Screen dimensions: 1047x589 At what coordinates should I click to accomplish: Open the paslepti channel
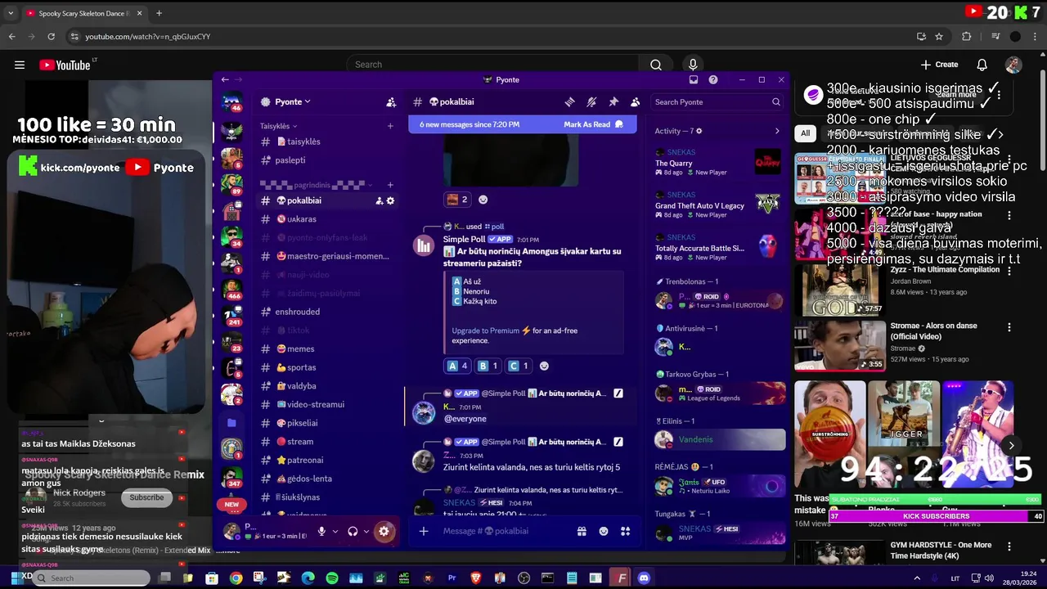click(327, 160)
